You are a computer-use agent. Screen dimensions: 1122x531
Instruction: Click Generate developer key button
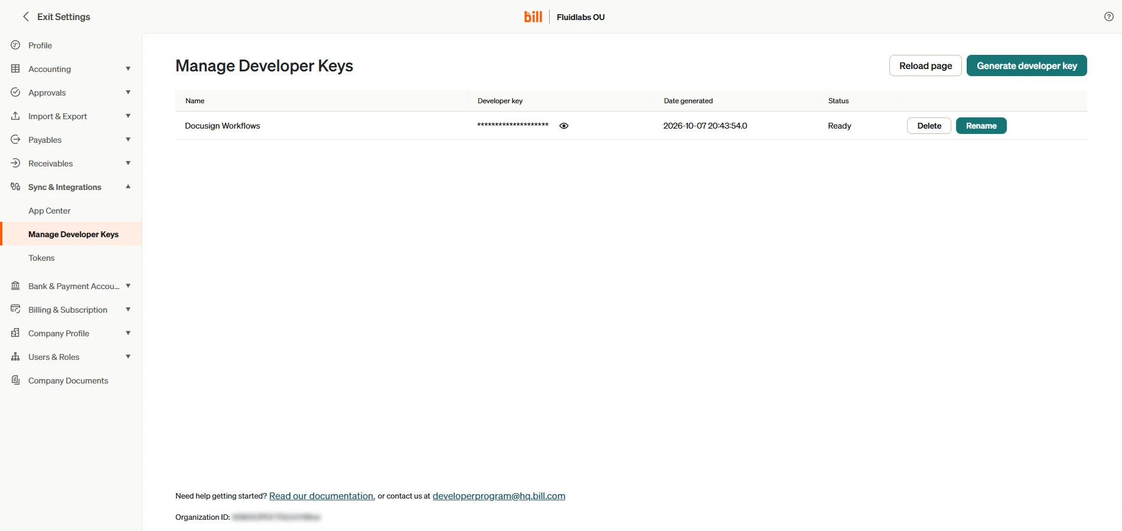pyautogui.click(x=1027, y=65)
